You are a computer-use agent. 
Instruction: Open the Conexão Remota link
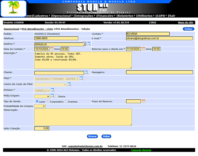click(x=141, y=150)
